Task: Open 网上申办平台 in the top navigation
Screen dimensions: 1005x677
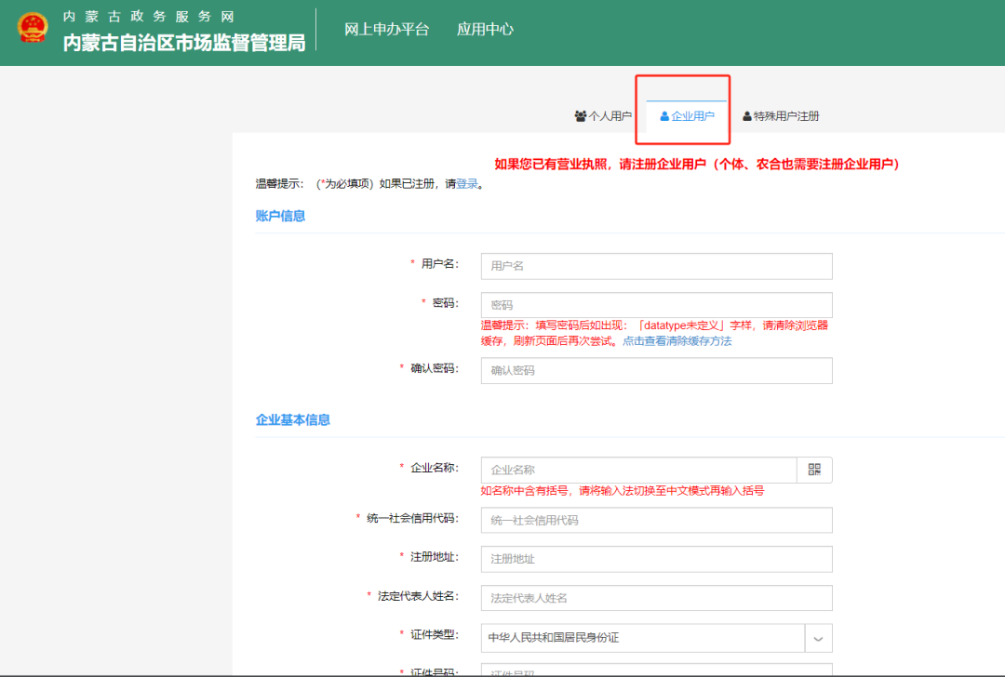Action: (x=388, y=29)
